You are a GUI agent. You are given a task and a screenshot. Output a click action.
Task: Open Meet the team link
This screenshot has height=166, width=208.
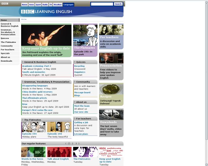[x=82, y=106]
